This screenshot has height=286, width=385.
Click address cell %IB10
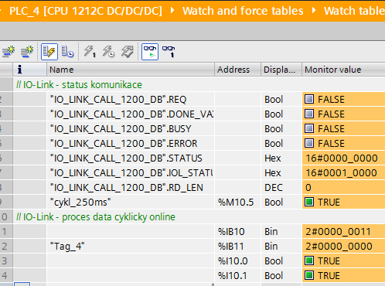pos(237,231)
